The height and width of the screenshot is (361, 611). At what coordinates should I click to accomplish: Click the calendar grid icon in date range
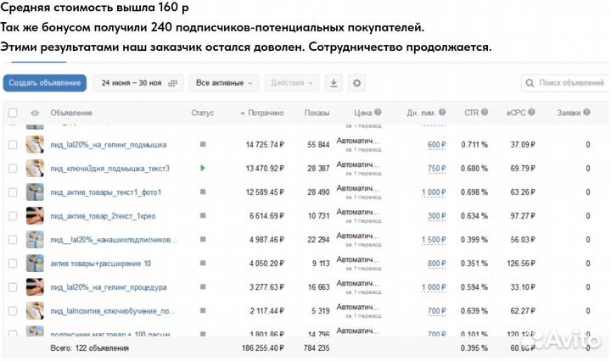[x=172, y=83]
